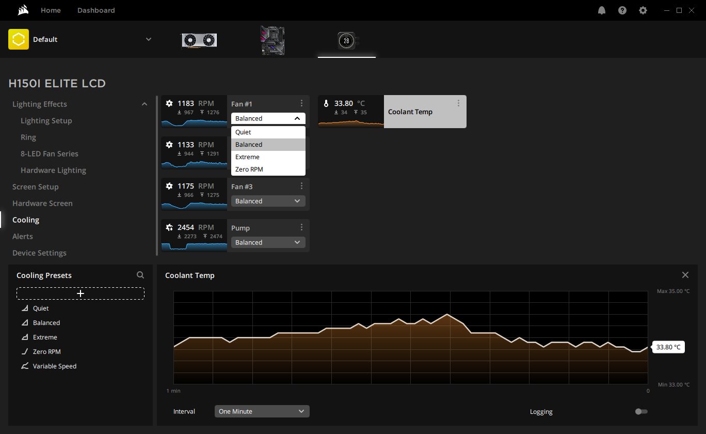Click the Variable Speed preset curve icon
The width and height of the screenshot is (706, 434).
pos(25,366)
